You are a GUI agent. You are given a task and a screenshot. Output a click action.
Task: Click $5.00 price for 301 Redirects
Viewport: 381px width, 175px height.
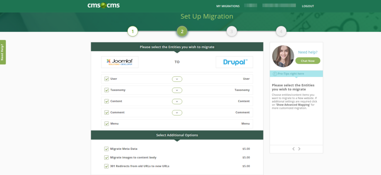pyautogui.click(x=246, y=166)
